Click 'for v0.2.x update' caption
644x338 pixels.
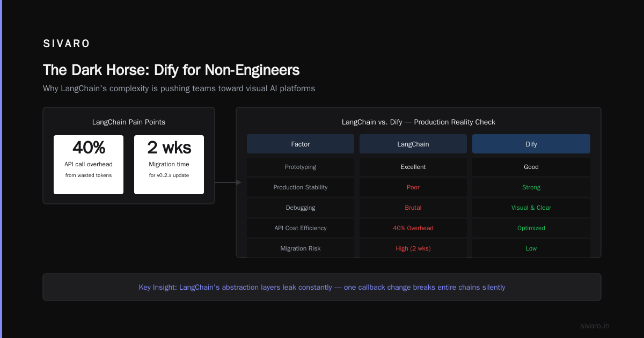169,175
